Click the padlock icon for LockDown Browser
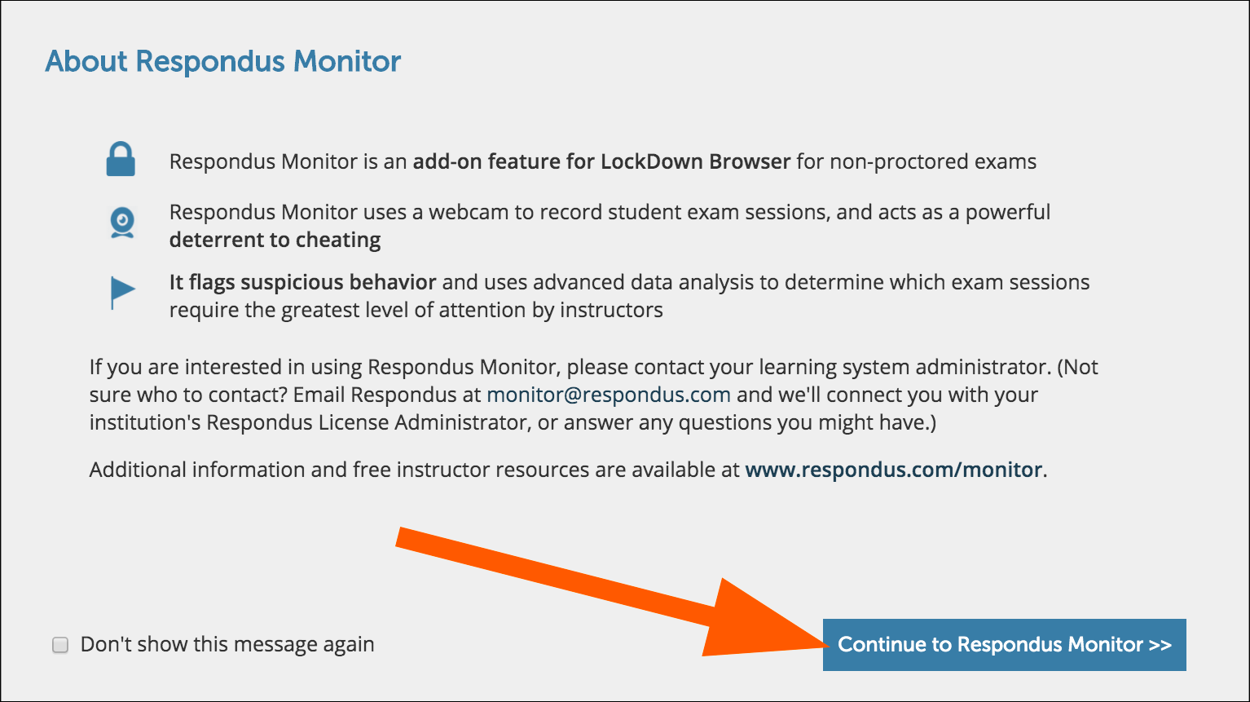This screenshot has width=1250, height=702. click(121, 160)
